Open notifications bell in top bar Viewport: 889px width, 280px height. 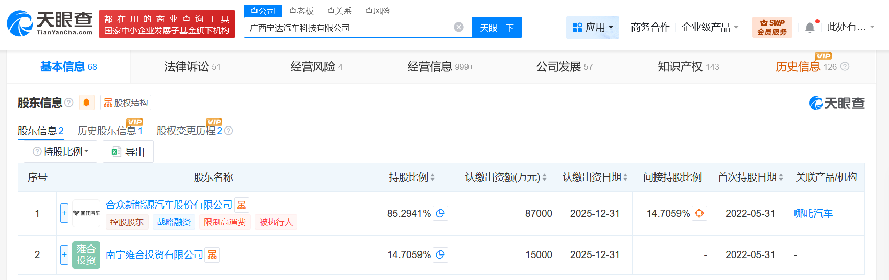[810, 28]
